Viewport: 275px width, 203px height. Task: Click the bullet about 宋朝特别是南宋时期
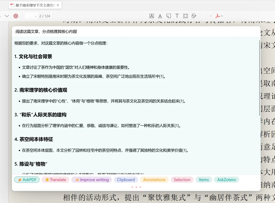tap(94, 76)
